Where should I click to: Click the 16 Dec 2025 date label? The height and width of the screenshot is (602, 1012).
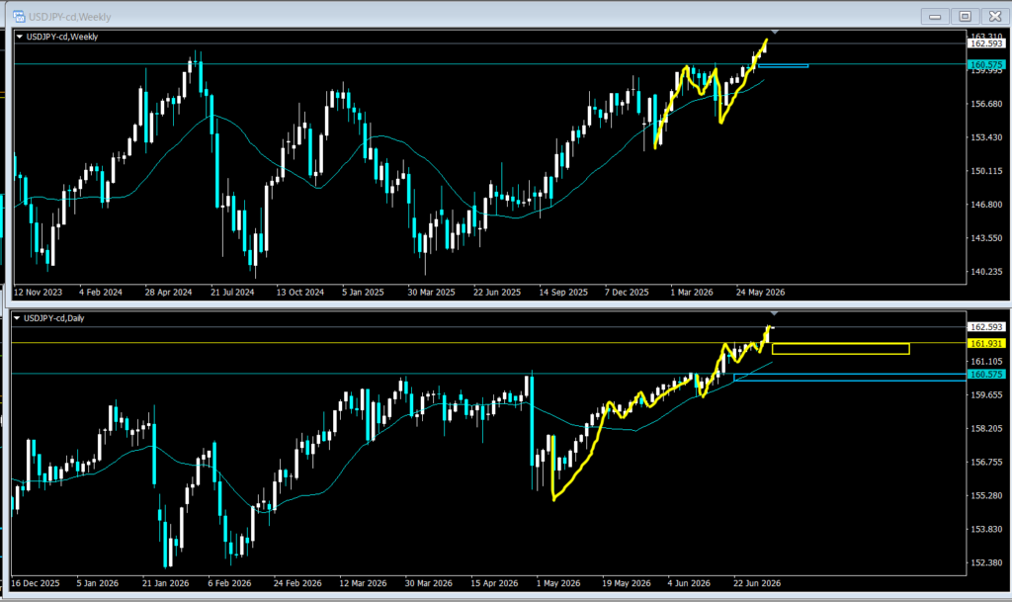[36, 583]
